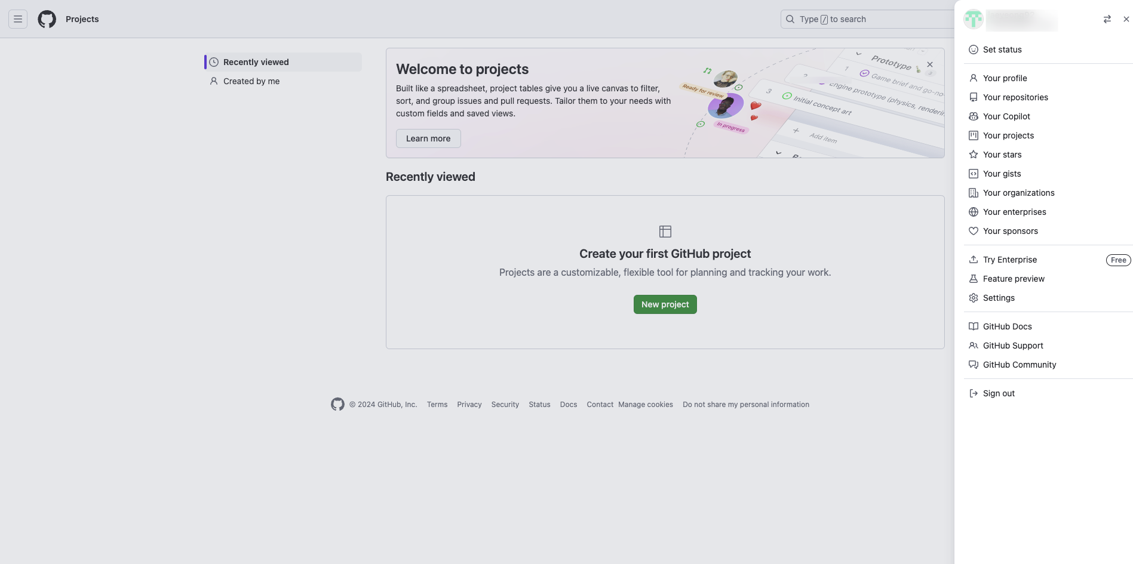Select the Recently viewed sidebar tab
Screen dimensions: 1133x564
pyautogui.click(x=256, y=62)
